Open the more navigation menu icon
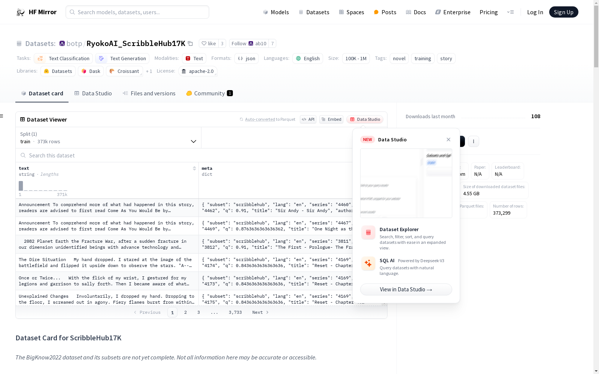 coord(510,12)
